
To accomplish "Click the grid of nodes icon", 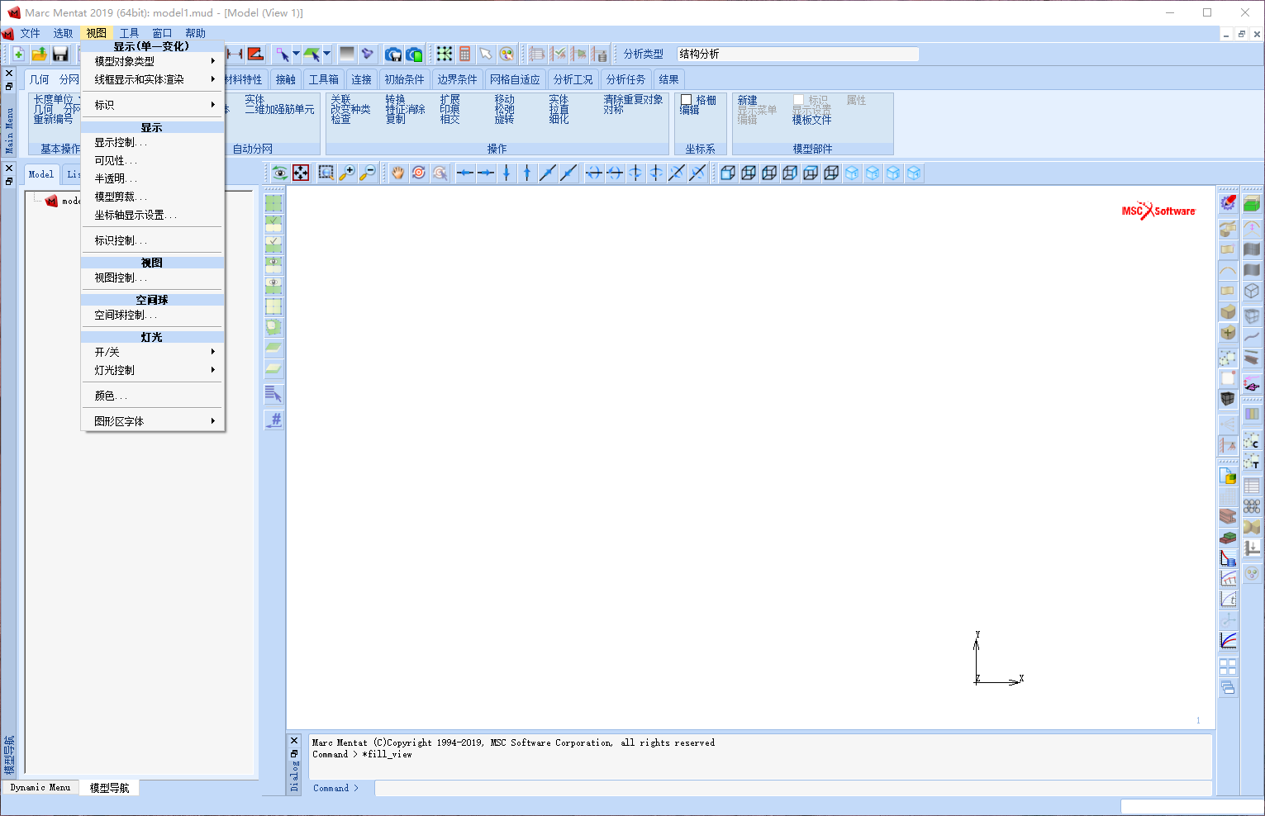I will tap(445, 54).
